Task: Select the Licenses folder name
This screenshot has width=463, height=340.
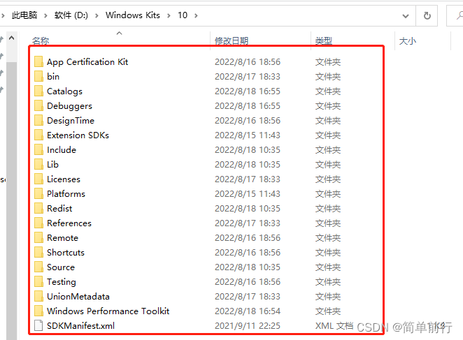Action: [x=64, y=179]
